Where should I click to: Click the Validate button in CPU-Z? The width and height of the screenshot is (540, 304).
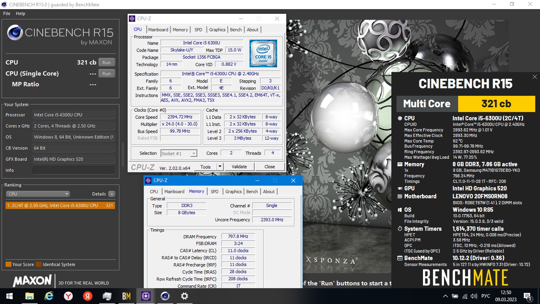(x=239, y=167)
